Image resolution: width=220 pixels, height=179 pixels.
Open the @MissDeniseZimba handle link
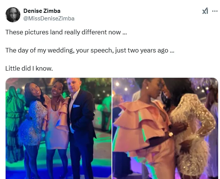[x=49, y=19]
